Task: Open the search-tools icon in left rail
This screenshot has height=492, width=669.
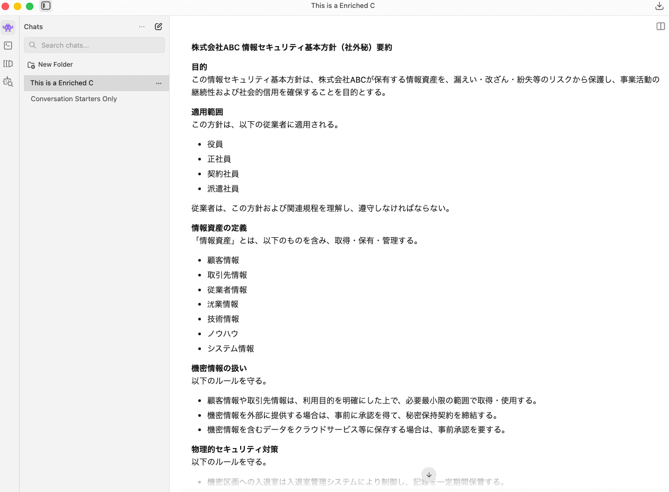Action: coord(8,82)
